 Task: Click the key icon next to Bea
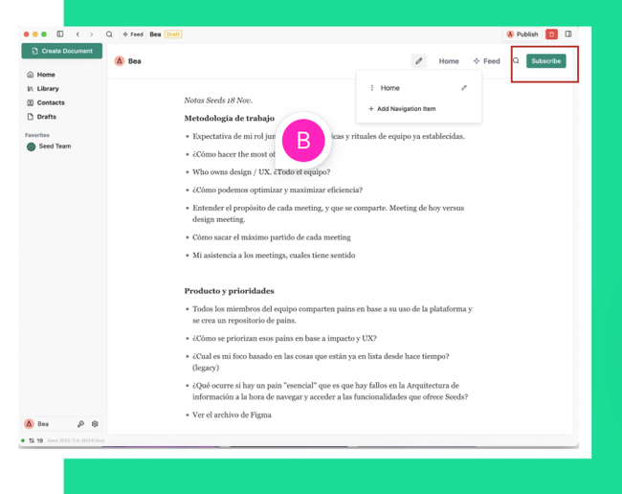click(x=80, y=424)
